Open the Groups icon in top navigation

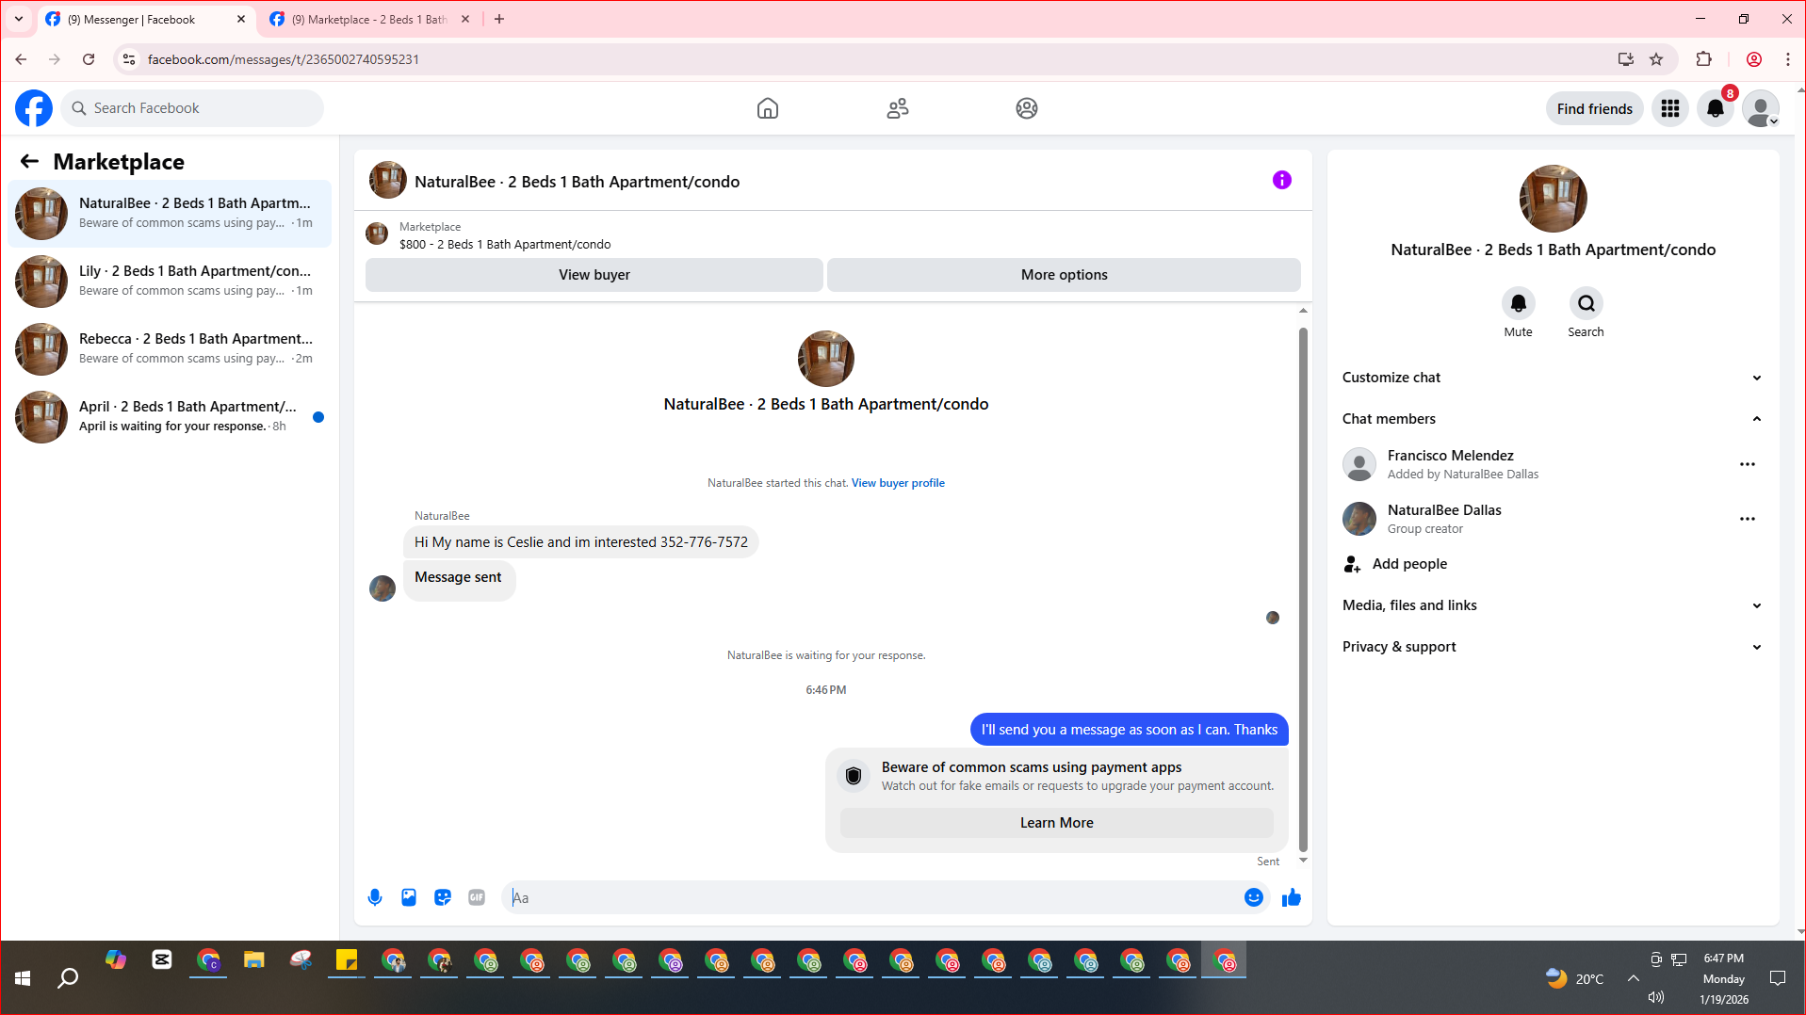1027,108
